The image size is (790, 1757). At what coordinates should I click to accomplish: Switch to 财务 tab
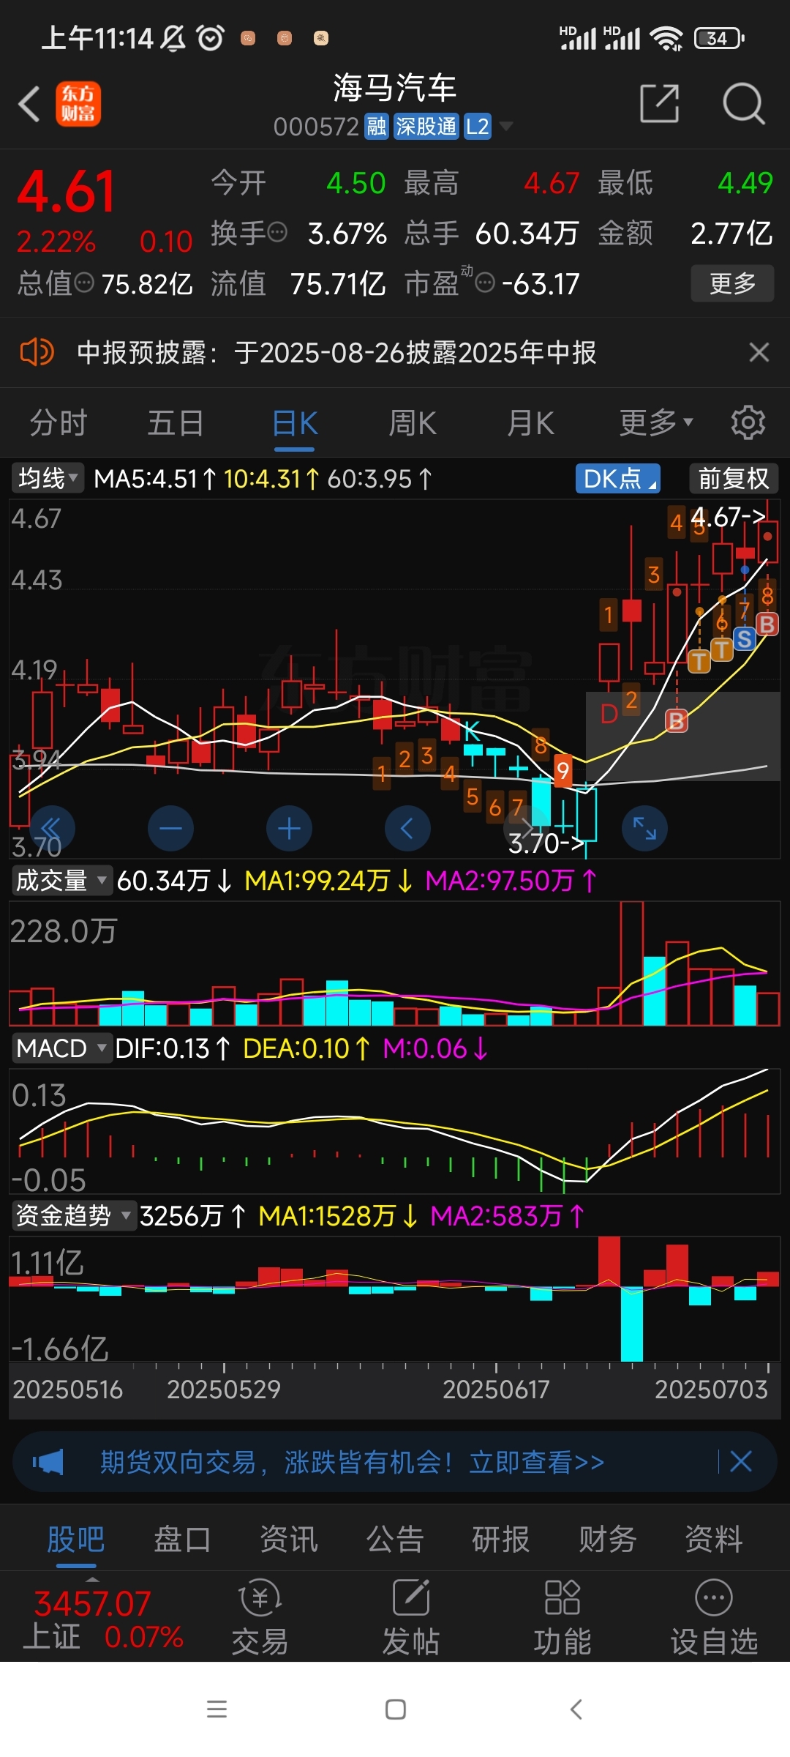607,1539
